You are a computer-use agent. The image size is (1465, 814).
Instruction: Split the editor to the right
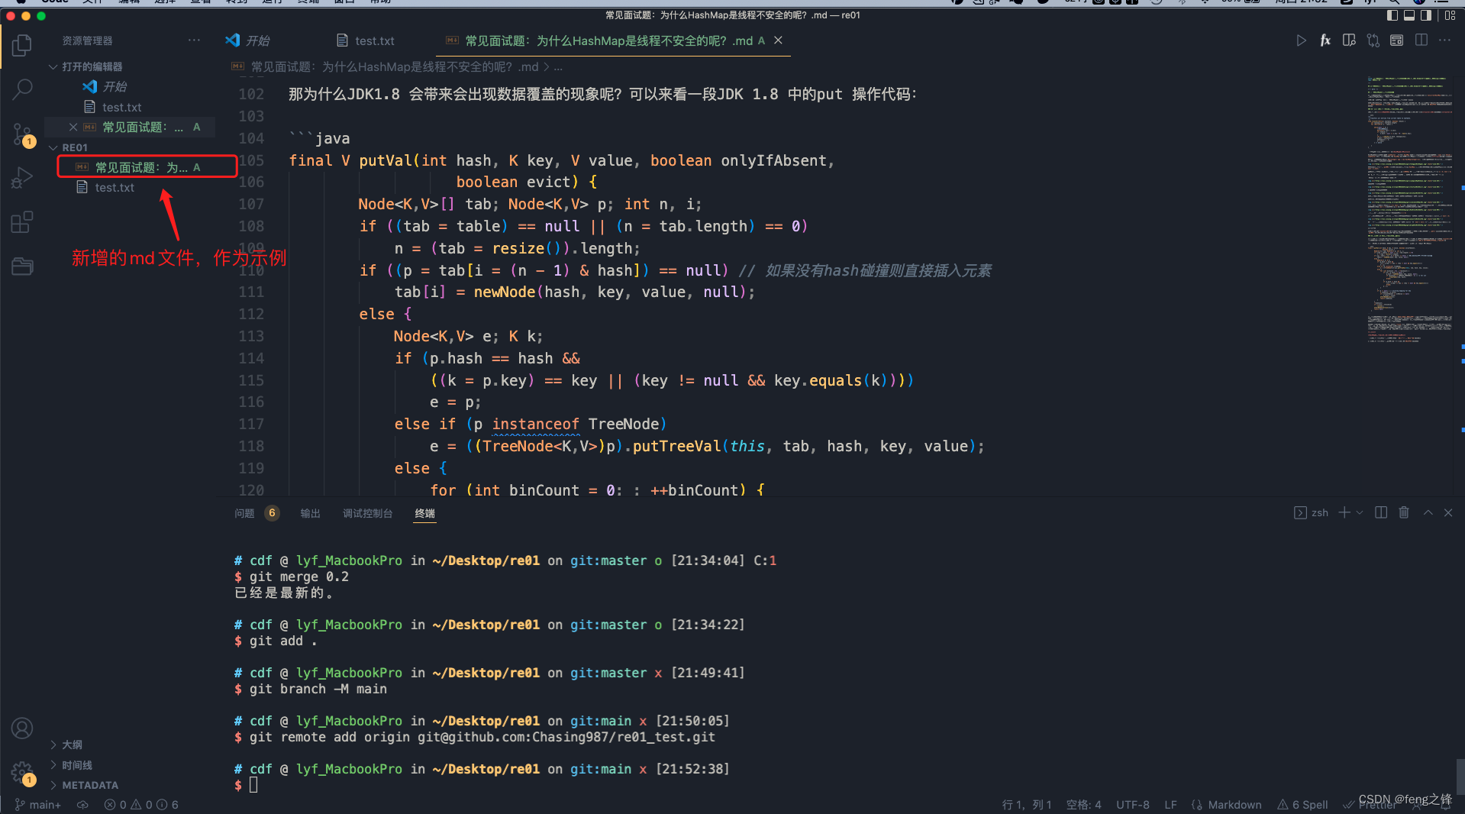click(1421, 40)
